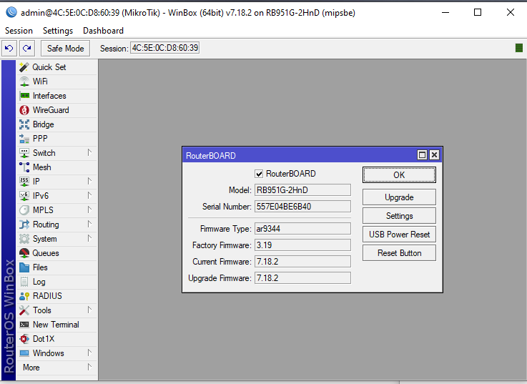This screenshot has width=527, height=384.
Task: Click the Reset Button button
Action: coord(399,253)
